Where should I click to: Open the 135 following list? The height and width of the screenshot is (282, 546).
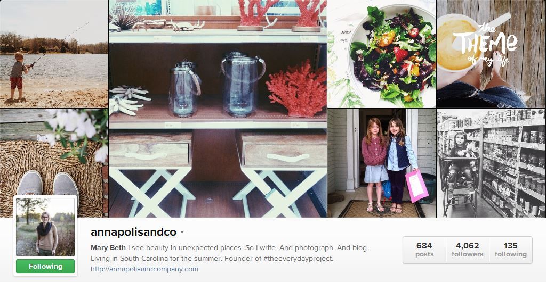[510, 250]
